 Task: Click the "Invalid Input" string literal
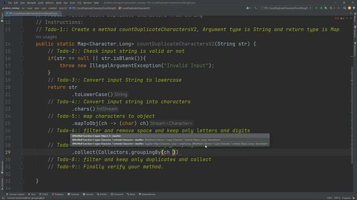click(x=186, y=66)
